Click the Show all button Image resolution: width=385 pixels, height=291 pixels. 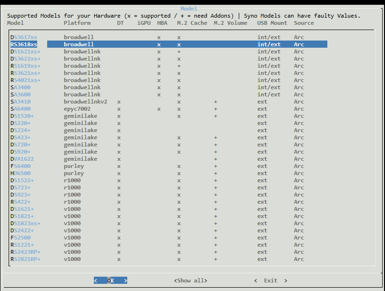point(191,281)
